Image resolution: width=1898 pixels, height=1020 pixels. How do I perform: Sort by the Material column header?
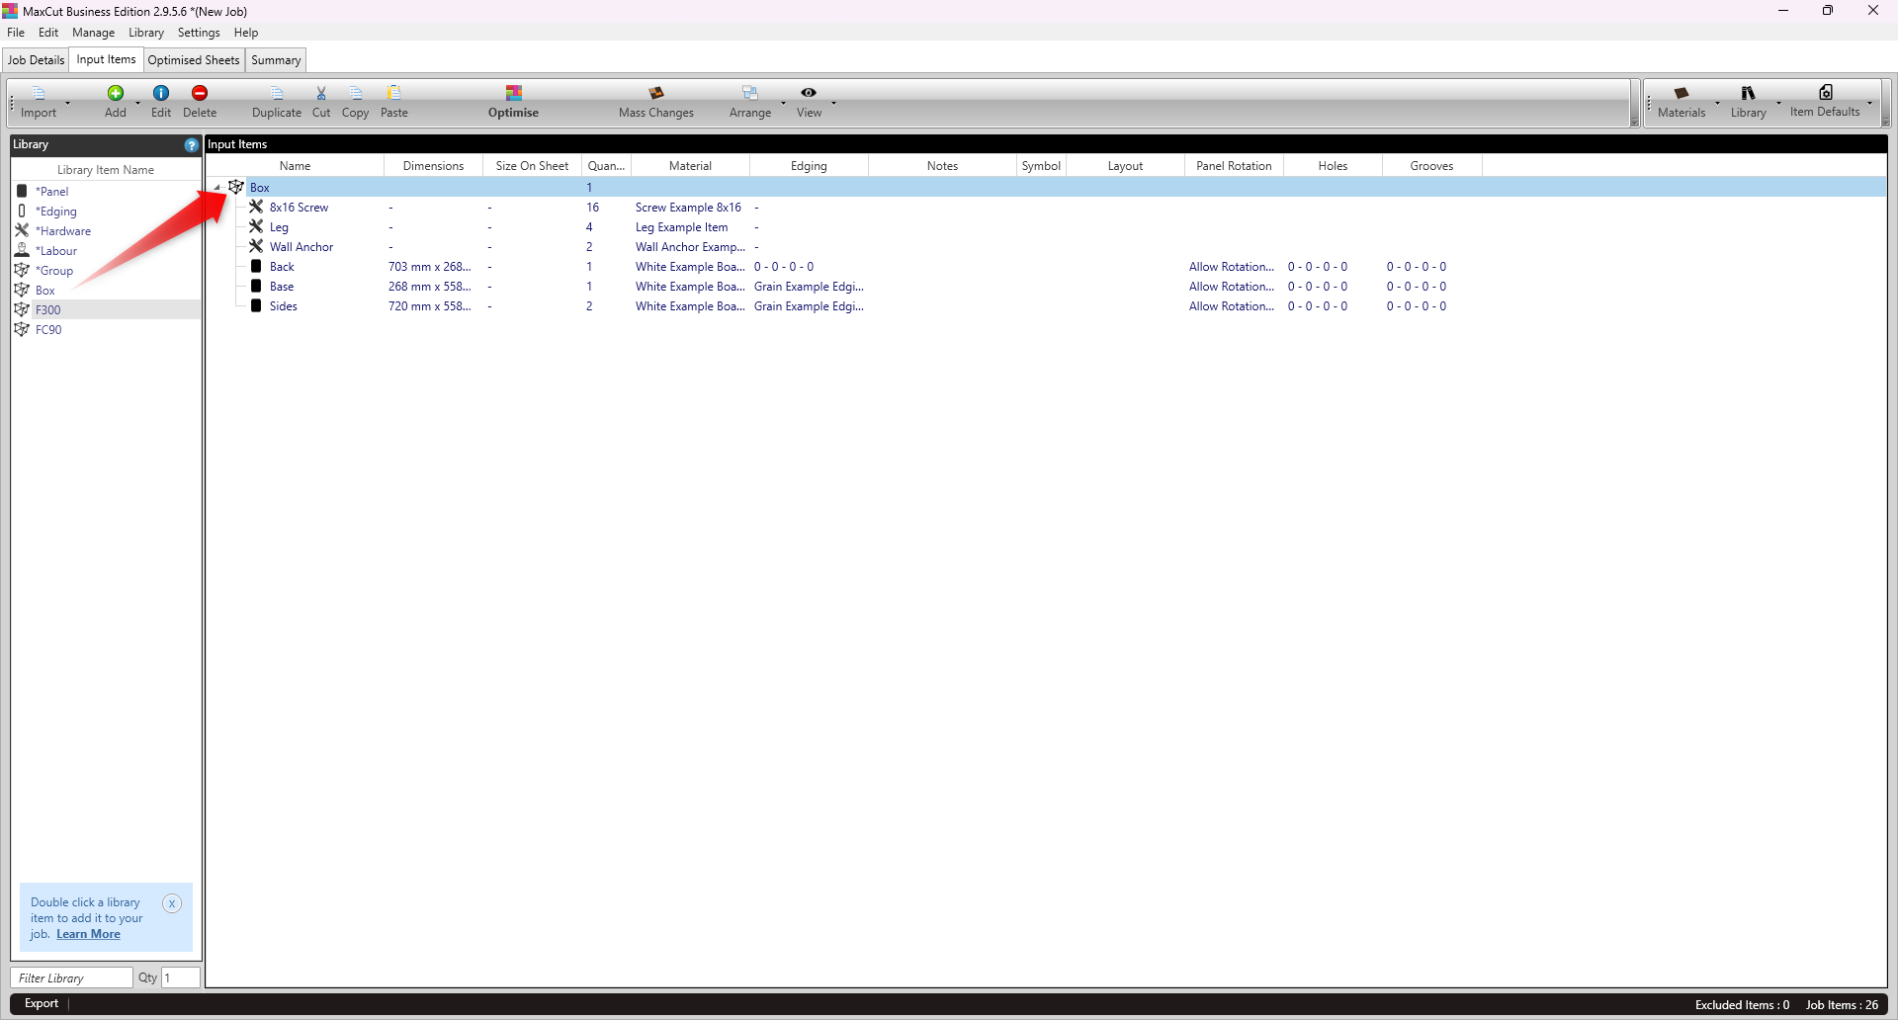[690, 166]
